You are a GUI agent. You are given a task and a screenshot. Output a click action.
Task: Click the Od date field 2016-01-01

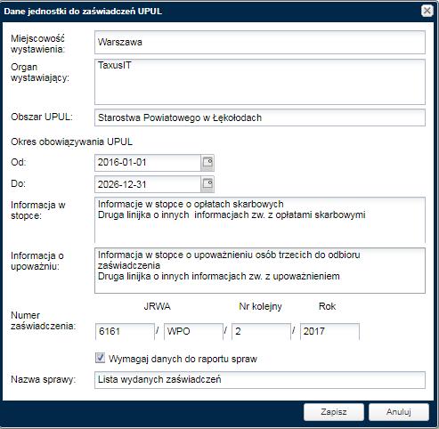coord(148,163)
